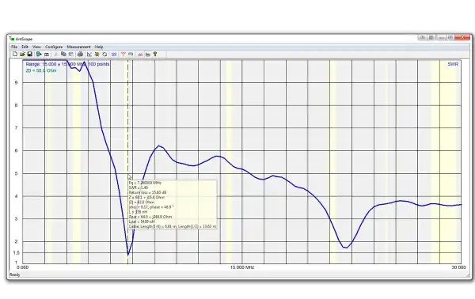Click the '15 000 MHz' center frequency label
This screenshot has width=475, height=299.
click(242, 267)
